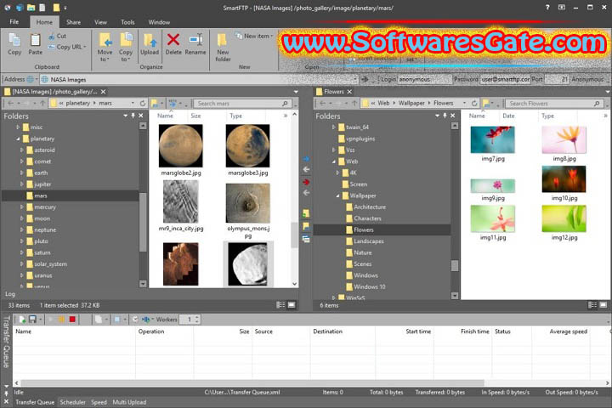This screenshot has width=612, height=408.
Task: Click the blue transfer right arrow
Action: [306, 158]
